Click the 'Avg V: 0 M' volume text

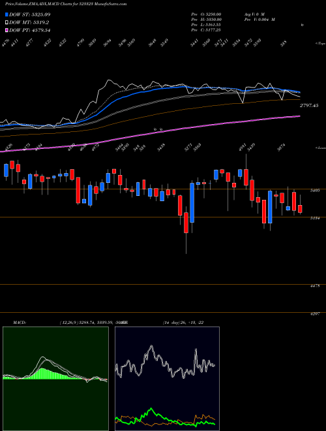point(254,14)
